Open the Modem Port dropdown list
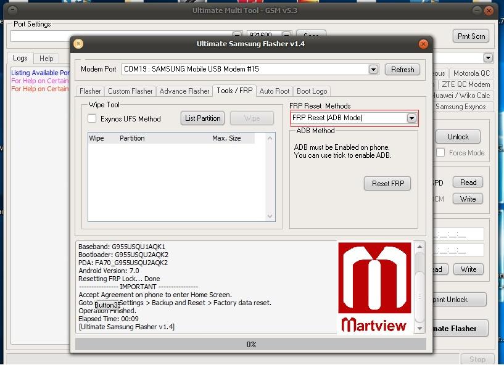The image size is (504, 381). pos(373,70)
